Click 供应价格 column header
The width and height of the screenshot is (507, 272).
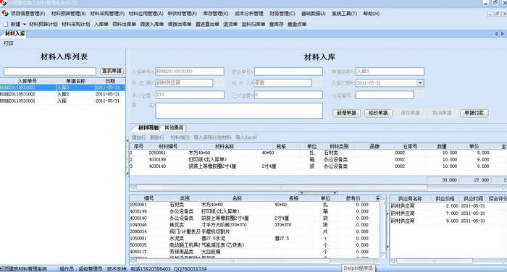click(x=445, y=199)
